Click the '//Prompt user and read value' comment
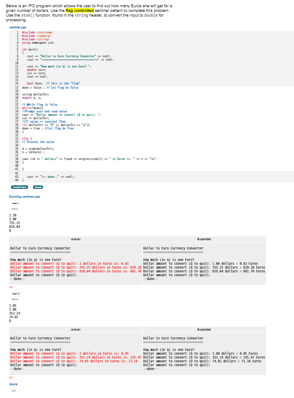 click(45, 112)
